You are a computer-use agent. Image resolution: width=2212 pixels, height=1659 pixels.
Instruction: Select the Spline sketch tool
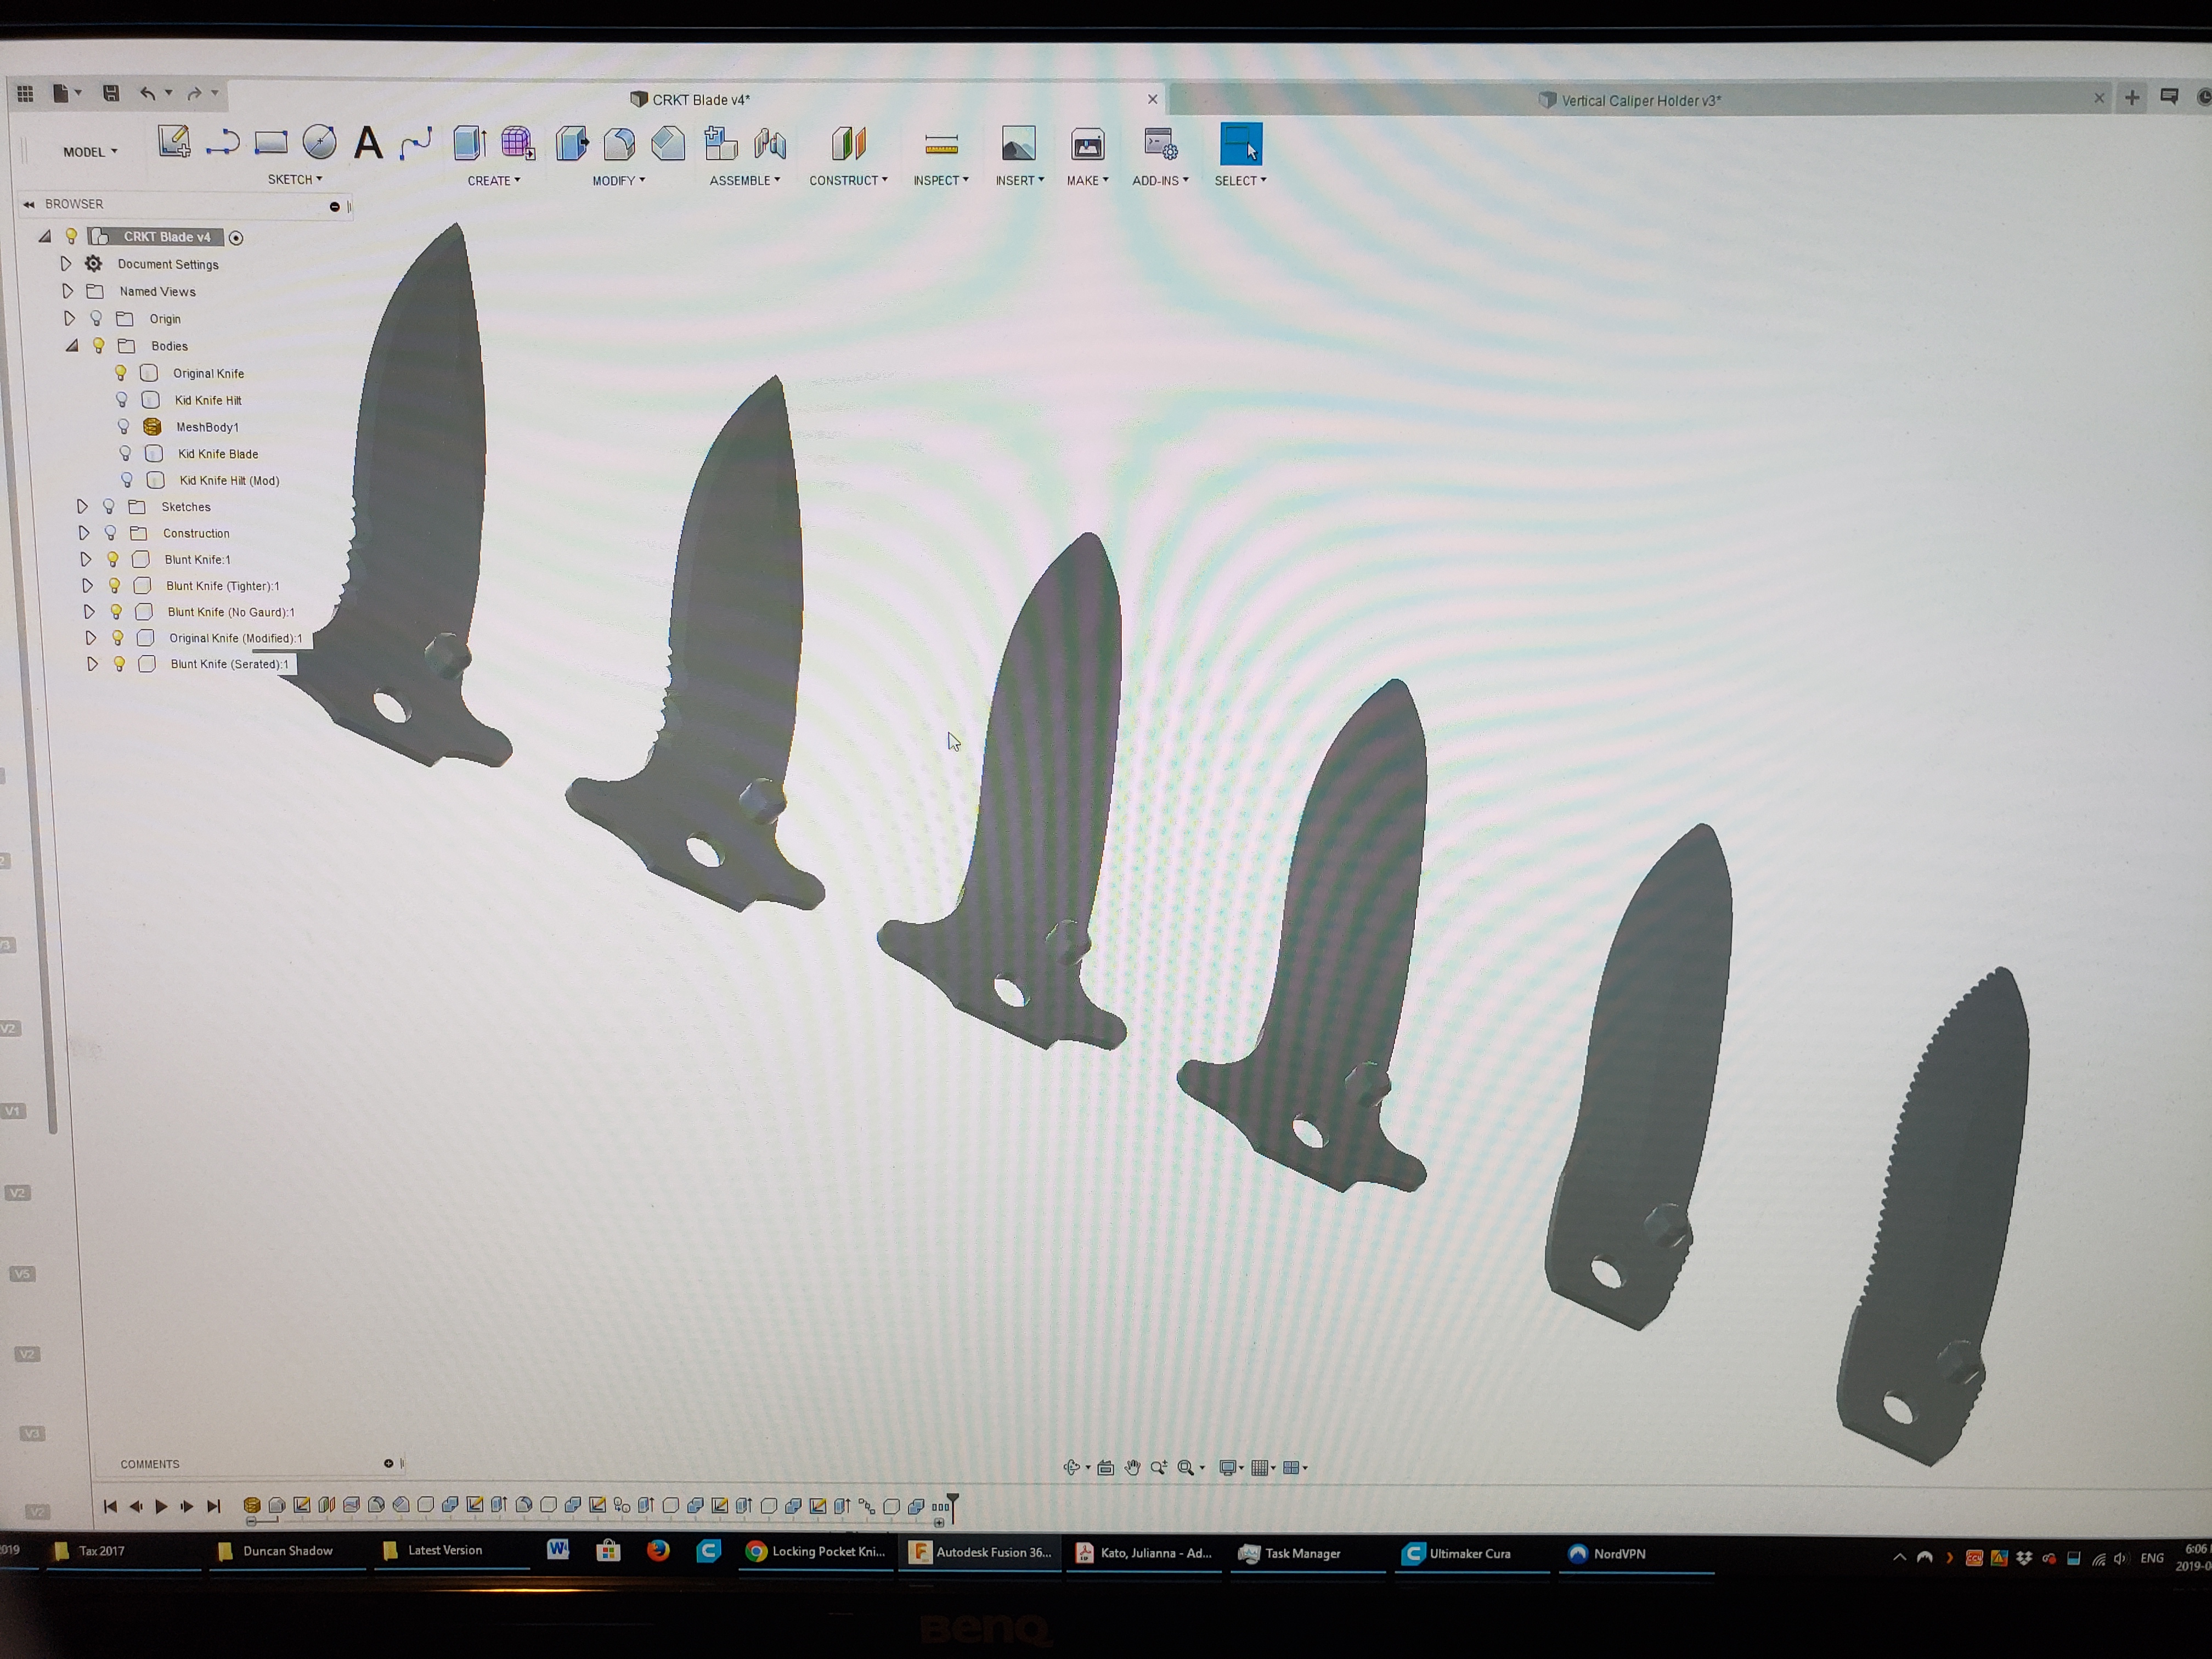coord(416,143)
